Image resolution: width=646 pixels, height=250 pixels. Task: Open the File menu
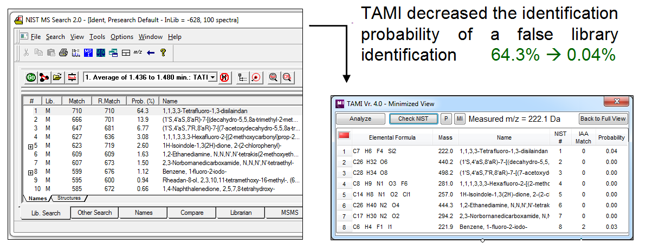(36, 37)
